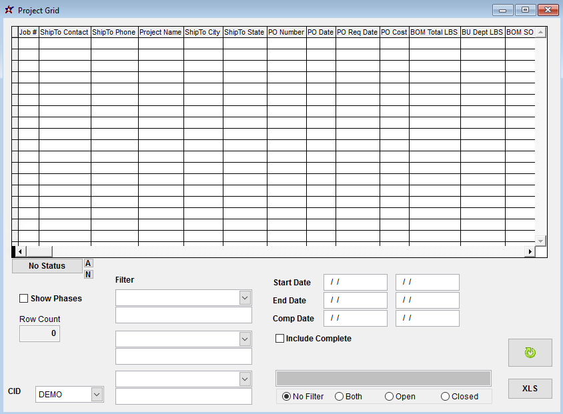Expand the first Filter dropdown
Image resolution: width=563 pixels, height=414 pixels.
pos(245,297)
